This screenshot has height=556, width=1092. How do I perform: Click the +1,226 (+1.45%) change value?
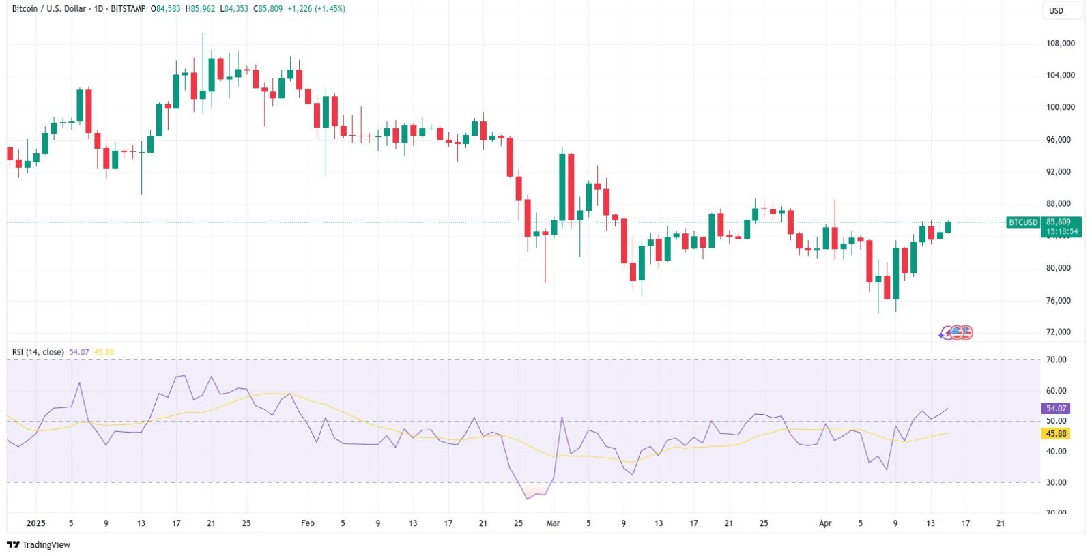[x=316, y=9]
